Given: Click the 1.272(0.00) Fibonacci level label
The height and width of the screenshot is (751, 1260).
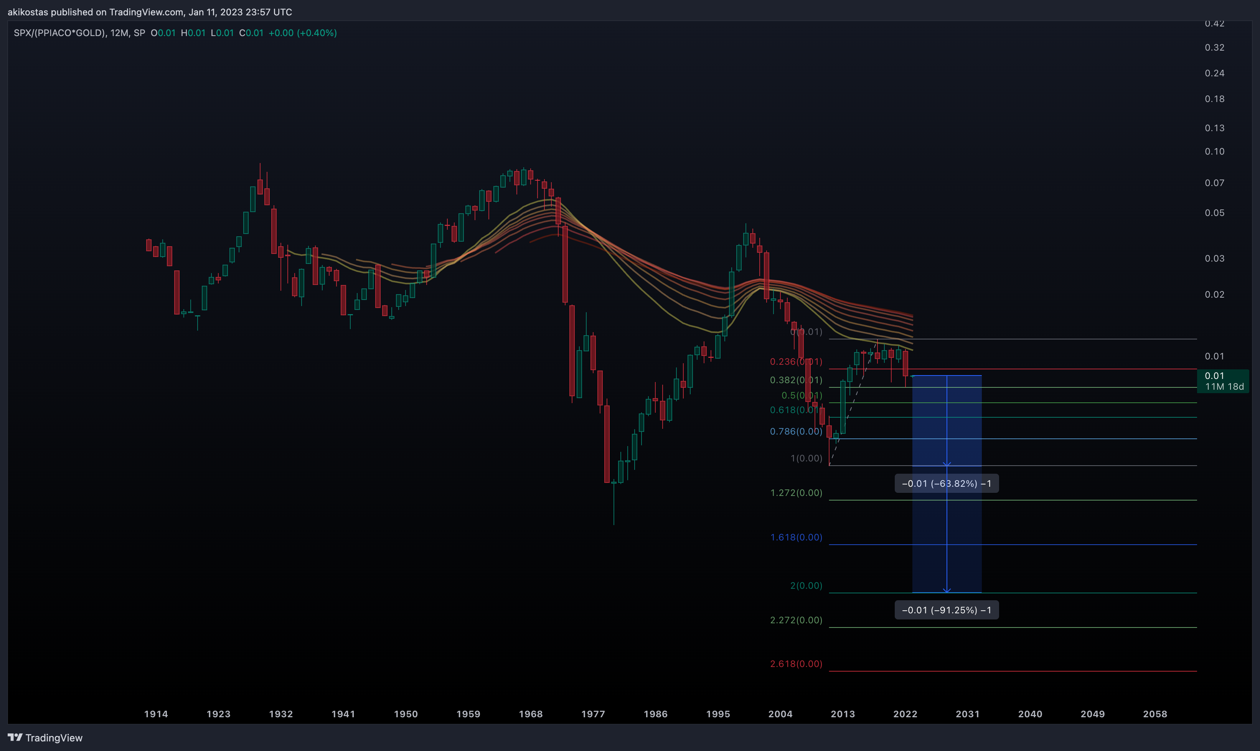Looking at the screenshot, I should coord(796,492).
